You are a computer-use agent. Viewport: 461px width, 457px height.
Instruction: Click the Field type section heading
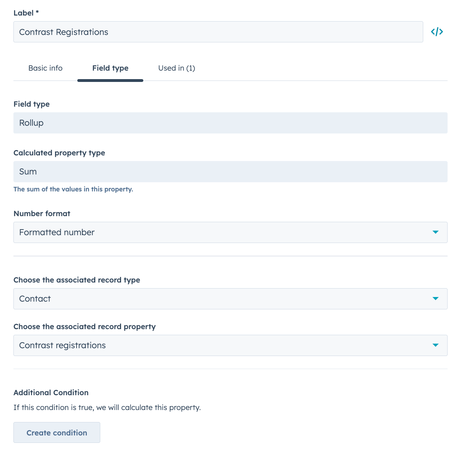[x=31, y=104]
